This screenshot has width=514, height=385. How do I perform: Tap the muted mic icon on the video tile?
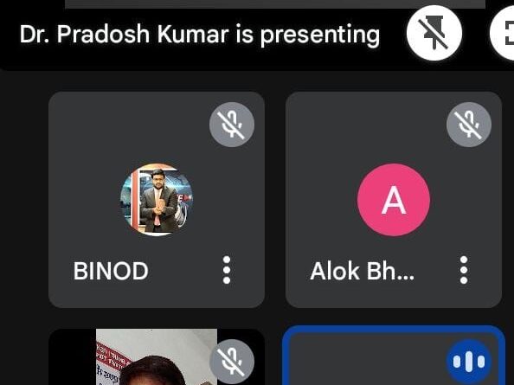tap(232, 362)
